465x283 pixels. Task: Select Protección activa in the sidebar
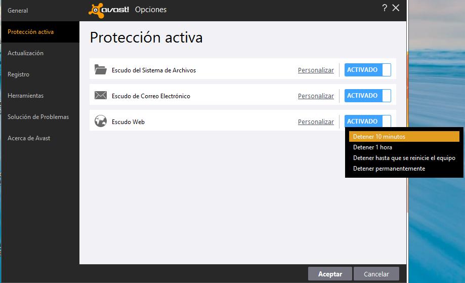tap(40, 32)
